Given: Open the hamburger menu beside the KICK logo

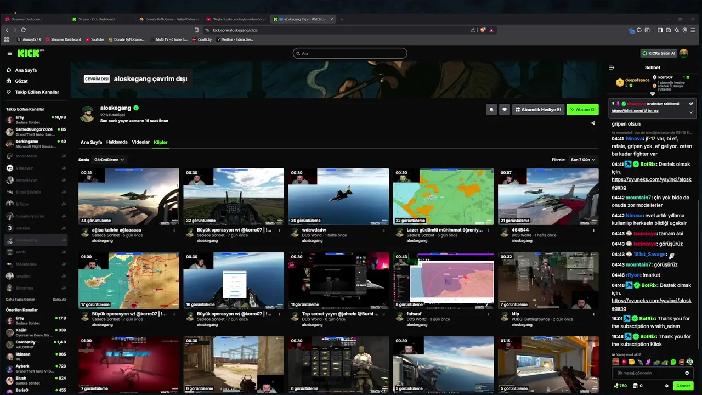Looking at the screenshot, I should point(9,53).
